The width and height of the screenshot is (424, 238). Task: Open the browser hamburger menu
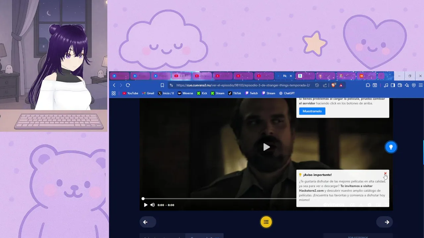coord(421,85)
